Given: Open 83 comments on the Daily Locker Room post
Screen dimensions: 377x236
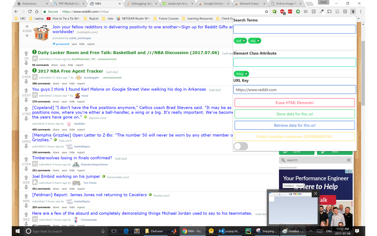Looking at the screenshot, I should click(41, 65).
